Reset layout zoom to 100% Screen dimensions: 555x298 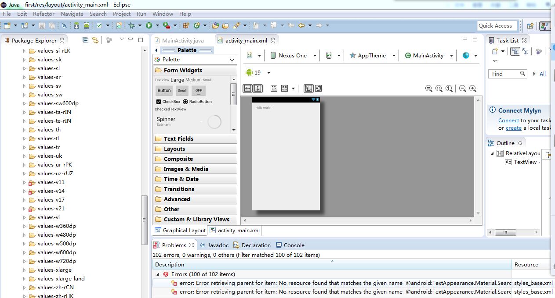449,89
